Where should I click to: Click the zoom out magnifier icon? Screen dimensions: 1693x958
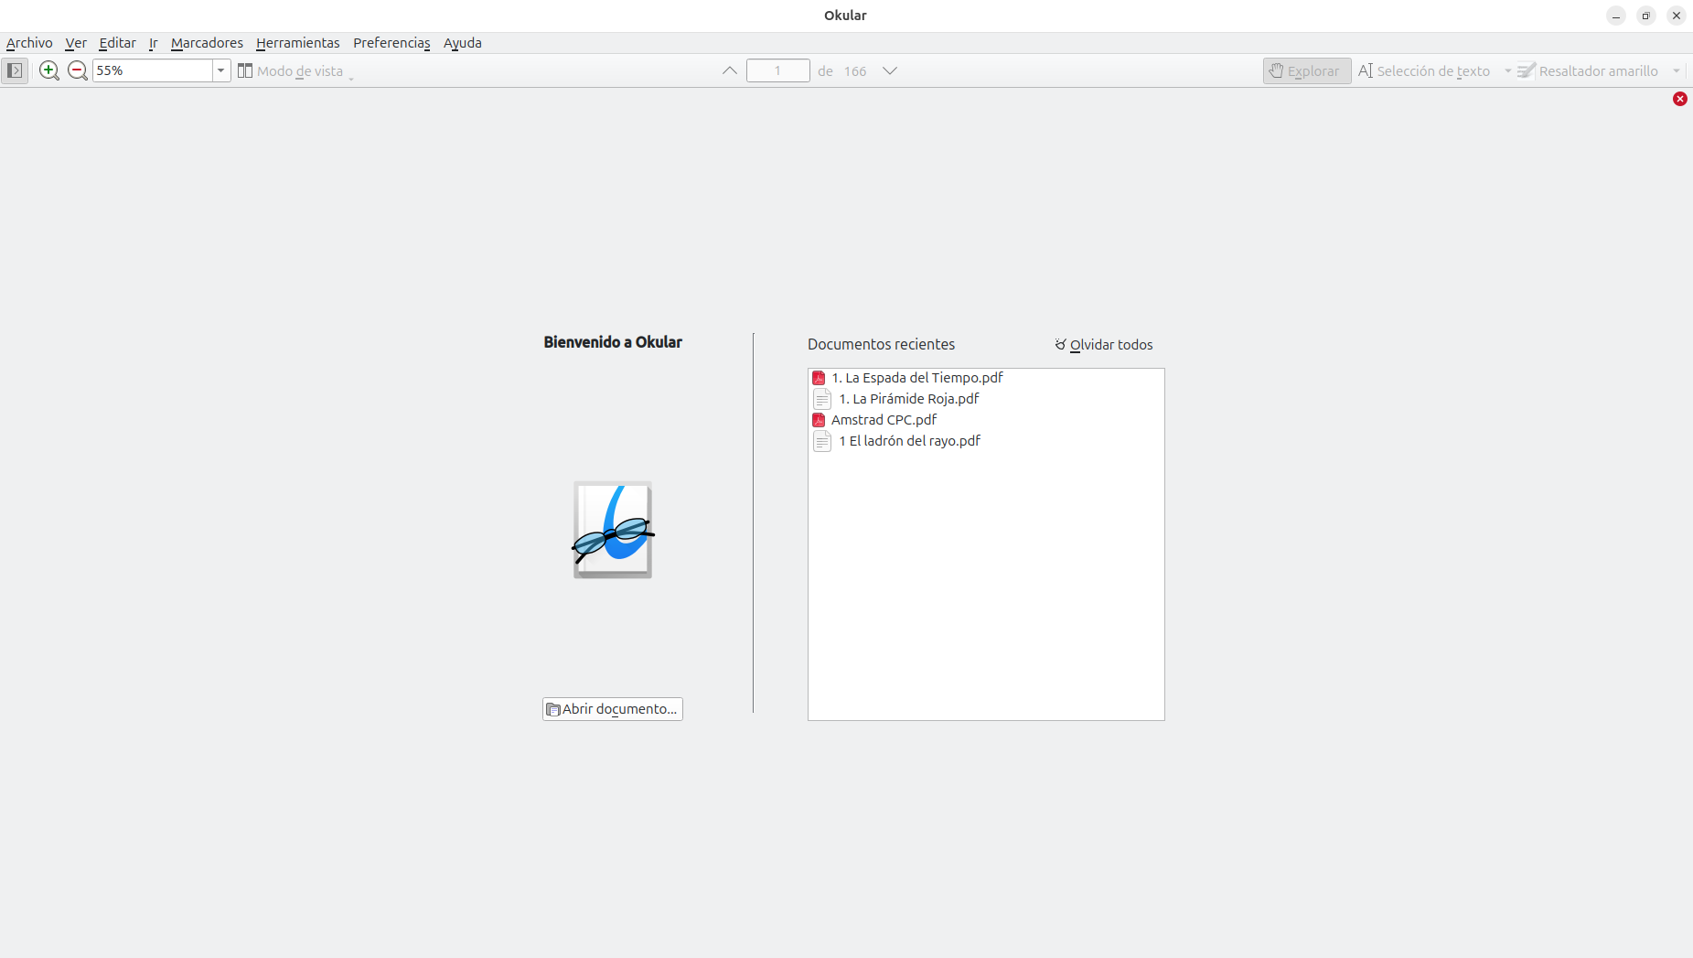[x=78, y=70]
